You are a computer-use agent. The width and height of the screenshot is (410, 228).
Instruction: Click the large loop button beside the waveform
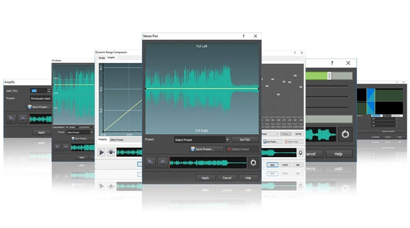[x=345, y=134]
